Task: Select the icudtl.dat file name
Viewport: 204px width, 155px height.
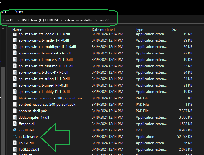Action: 26,130
